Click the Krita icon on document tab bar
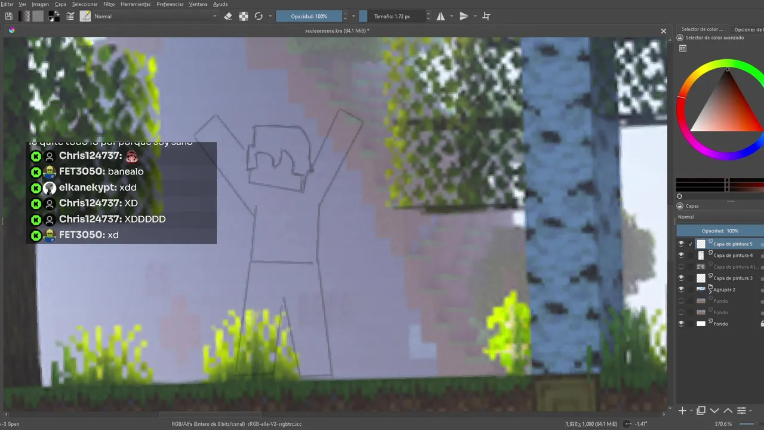Image resolution: width=764 pixels, height=430 pixels. coord(11,30)
